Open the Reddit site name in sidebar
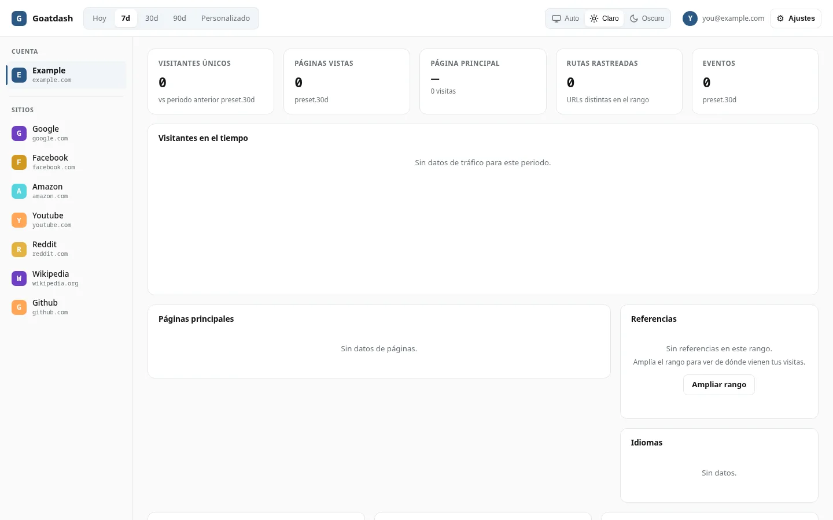This screenshot has width=833, height=520. (x=45, y=244)
